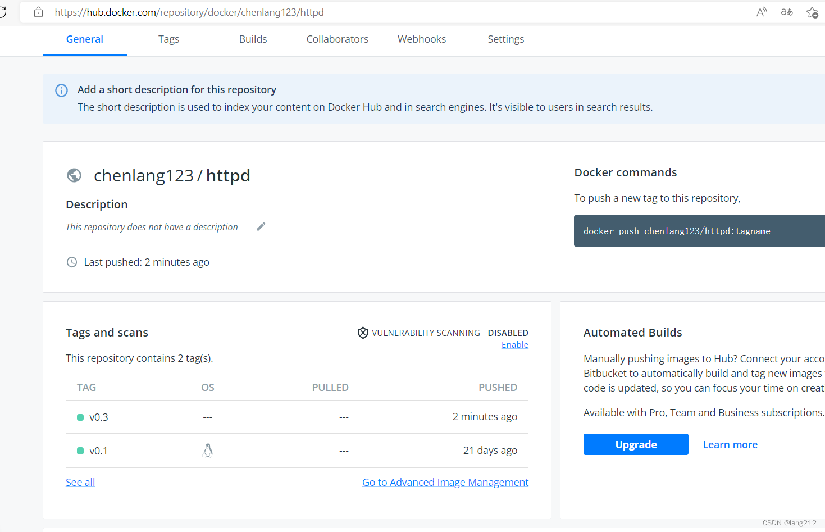
Task: Click the Description heading
Action: tap(97, 204)
